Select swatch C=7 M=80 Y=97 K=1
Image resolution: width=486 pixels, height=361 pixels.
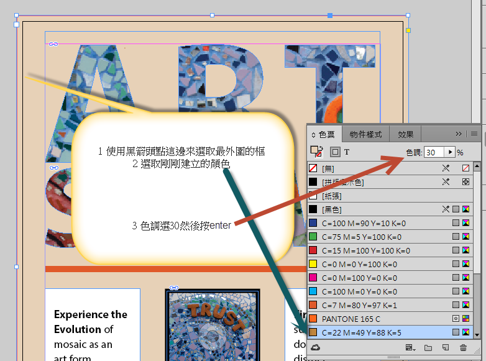click(x=390, y=304)
